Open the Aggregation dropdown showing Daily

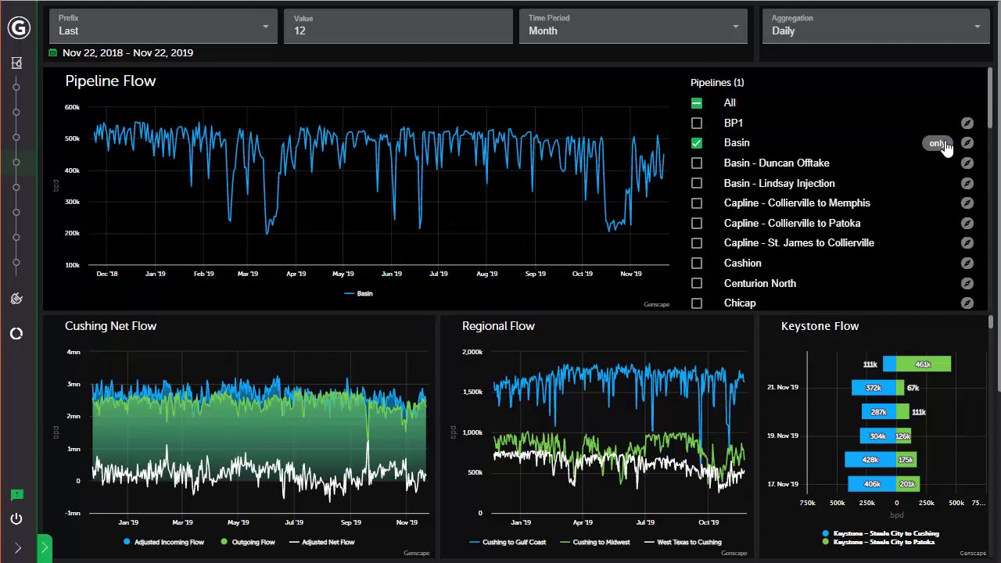click(876, 26)
